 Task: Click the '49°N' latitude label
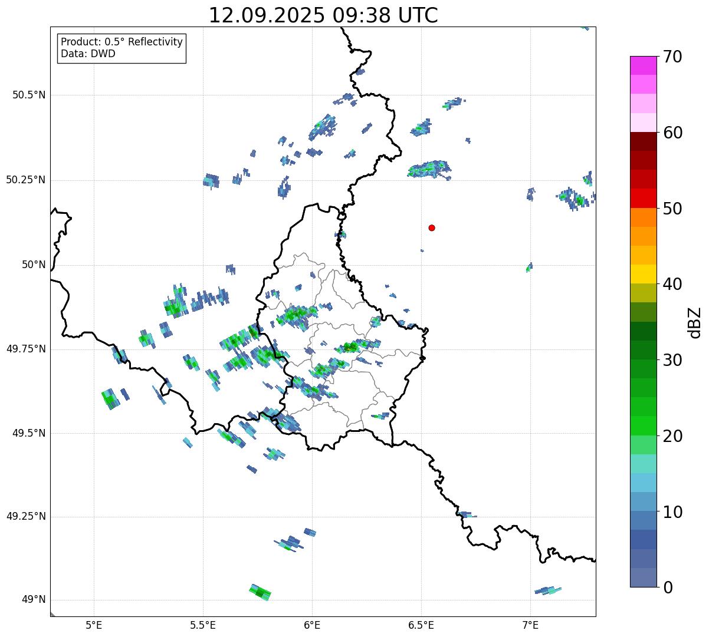[34, 600]
